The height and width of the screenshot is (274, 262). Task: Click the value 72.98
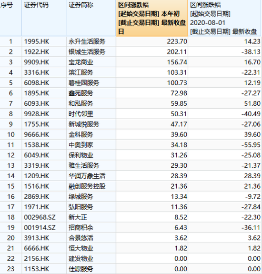click(179, 93)
